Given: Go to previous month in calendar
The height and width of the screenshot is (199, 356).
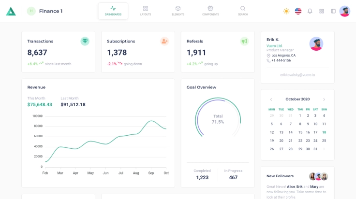Looking at the screenshot, I should tap(271, 99).
